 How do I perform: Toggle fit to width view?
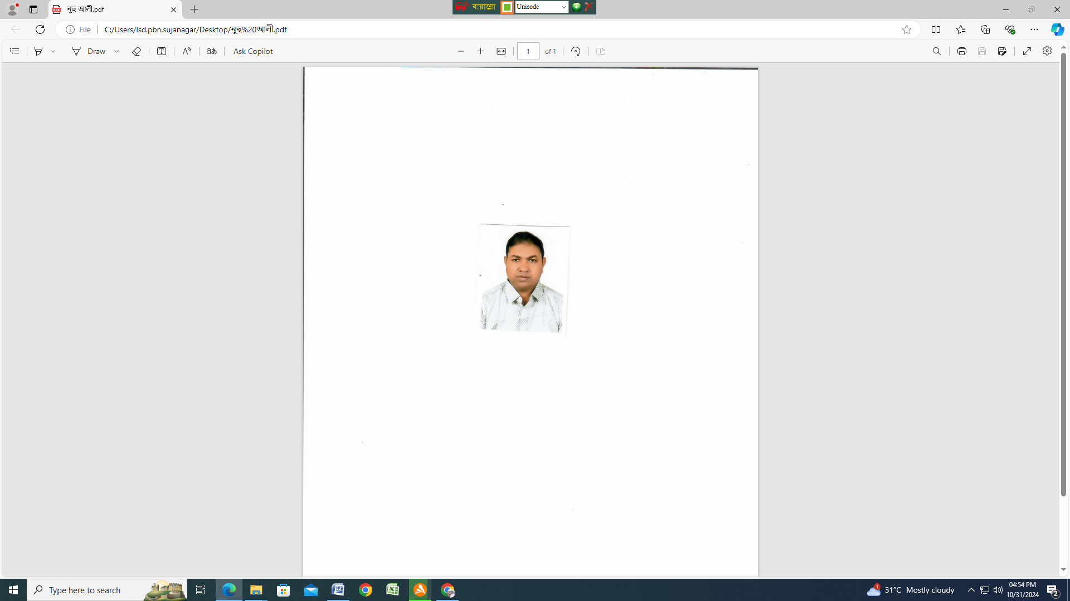[x=501, y=51]
